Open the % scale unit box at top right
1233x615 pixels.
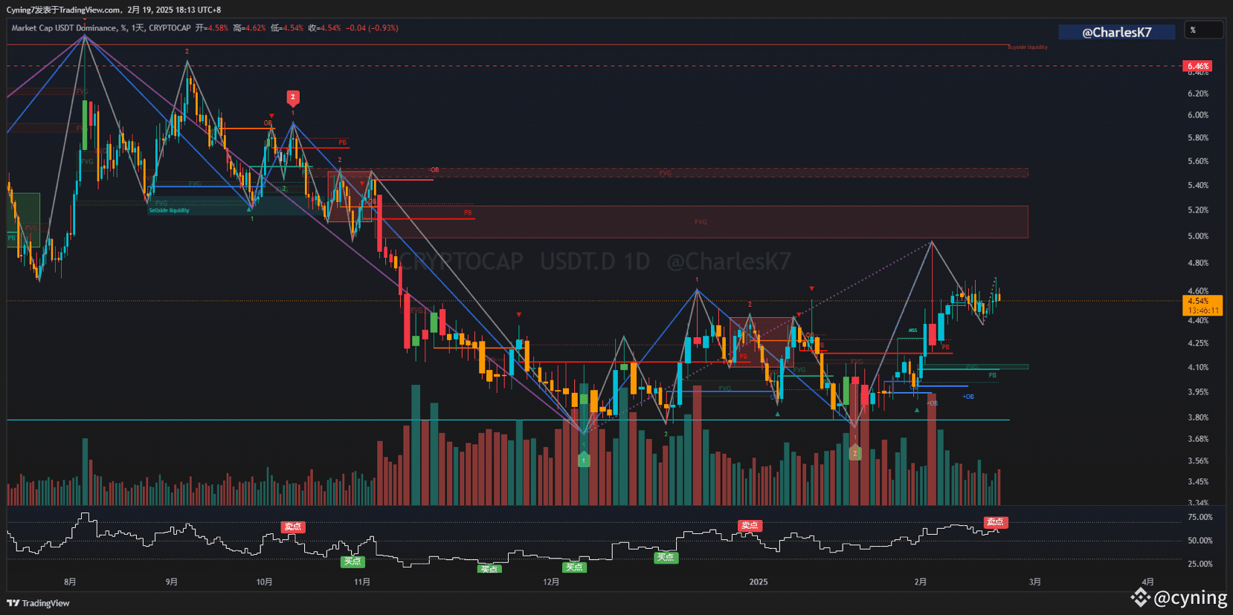1204,30
